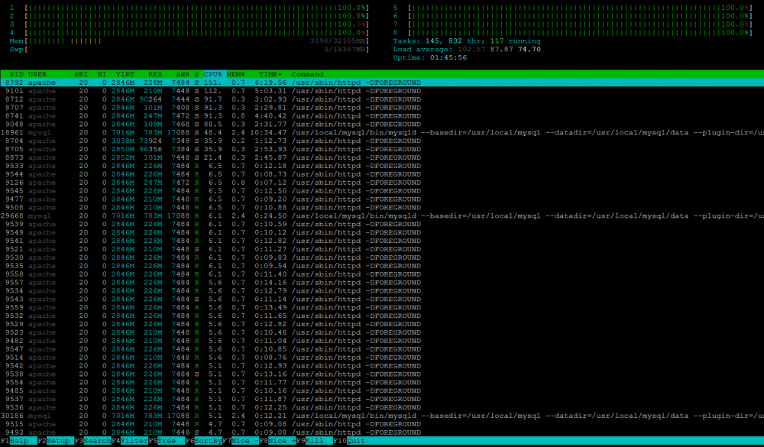This screenshot has width=764, height=447.
Task: Click the PID column header
Action: click(17, 74)
